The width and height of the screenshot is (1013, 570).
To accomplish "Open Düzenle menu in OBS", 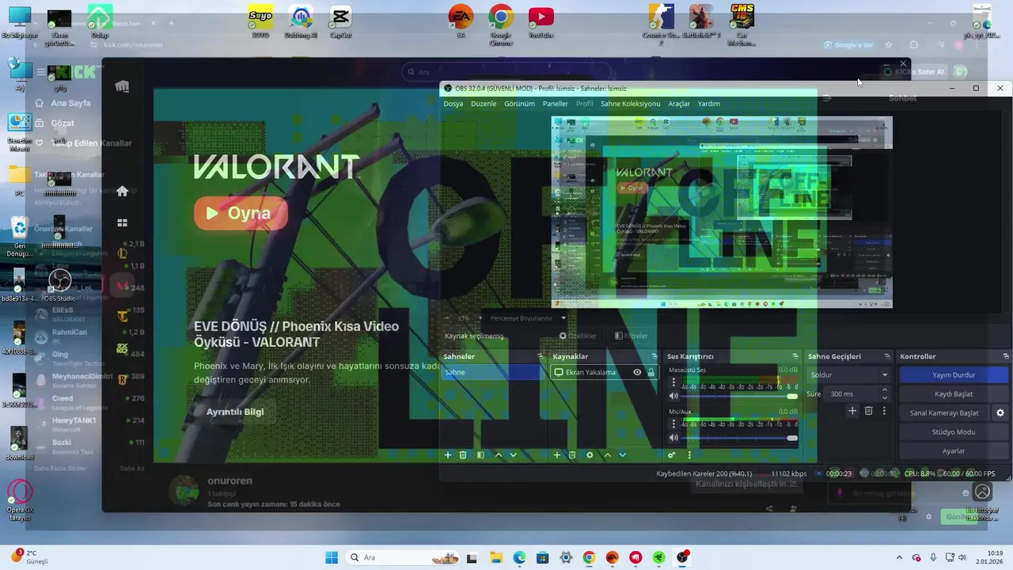I will click(x=484, y=104).
